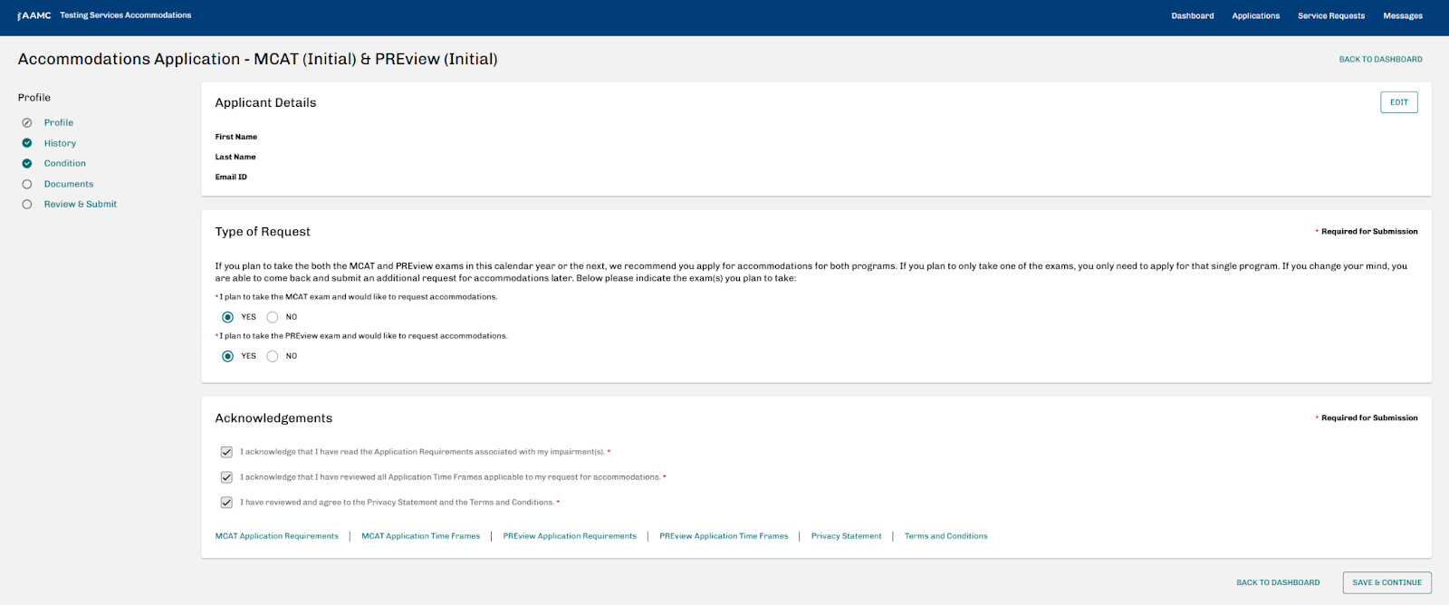Open PREview Application Requirements link

click(x=570, y=536)
